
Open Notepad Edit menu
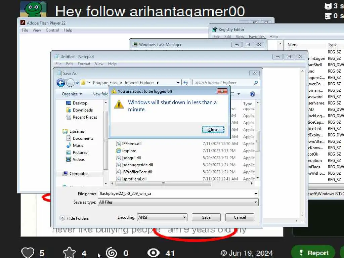tap(69, 64)
